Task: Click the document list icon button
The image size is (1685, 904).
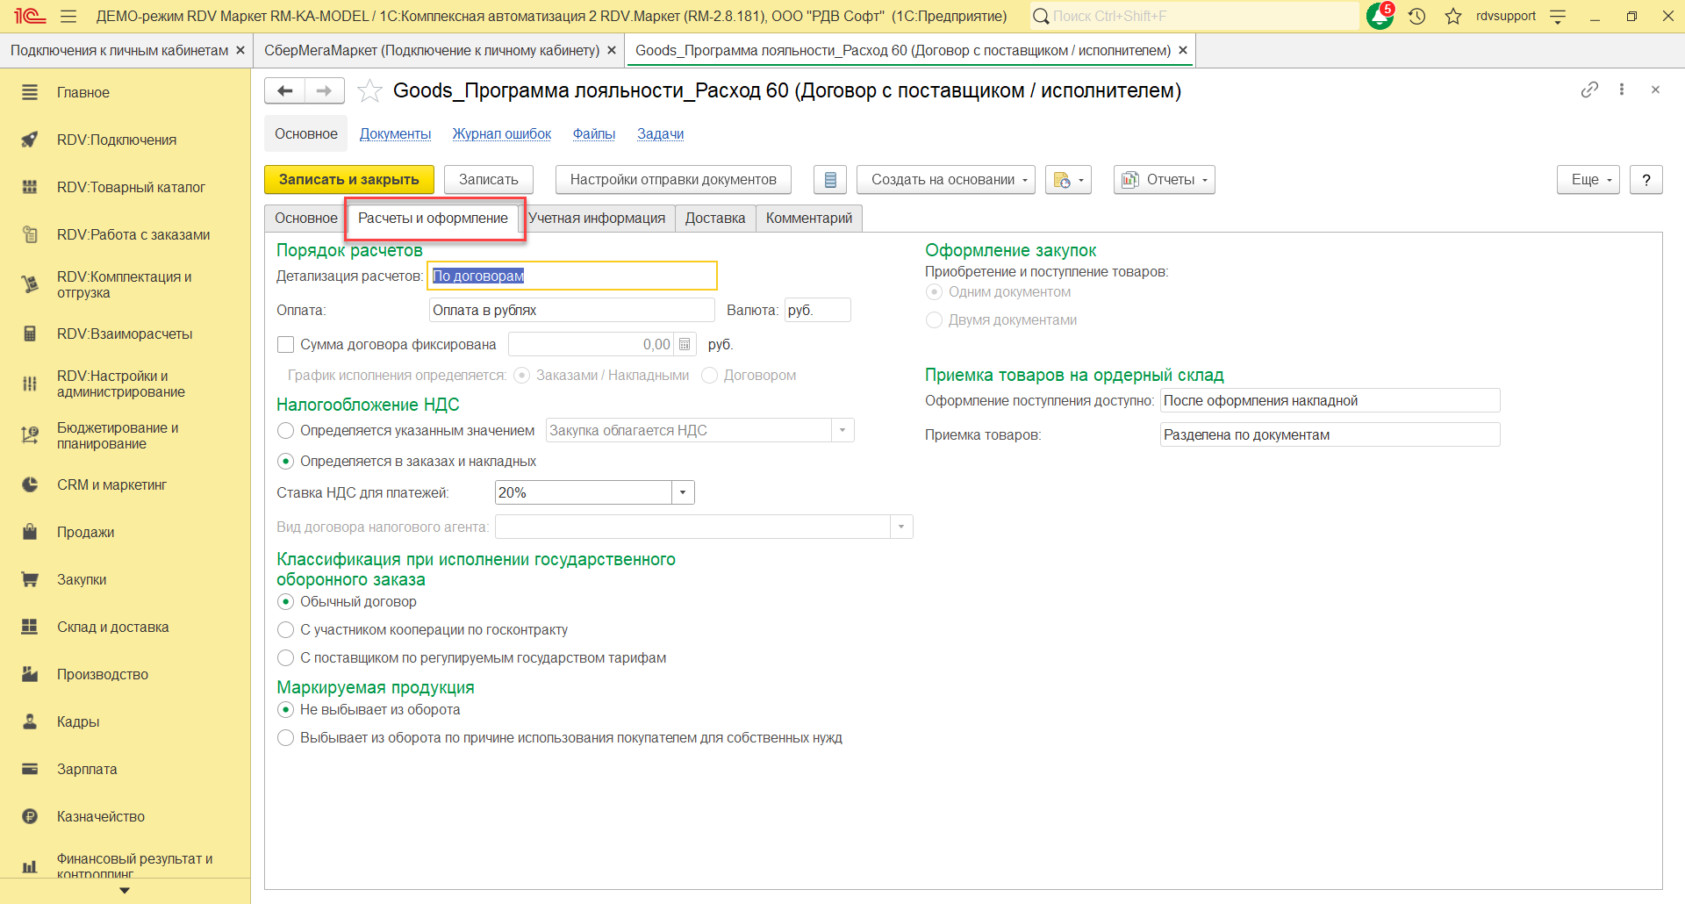Action: click(829, 180)
